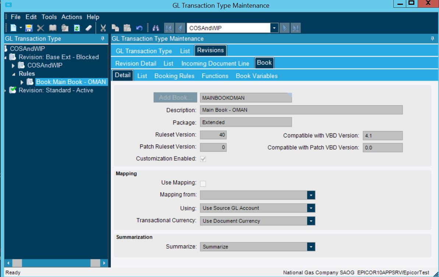The image size is (439, 277).
Task: Click the open book toolbar icon
Action: click(x=53, y=28)
